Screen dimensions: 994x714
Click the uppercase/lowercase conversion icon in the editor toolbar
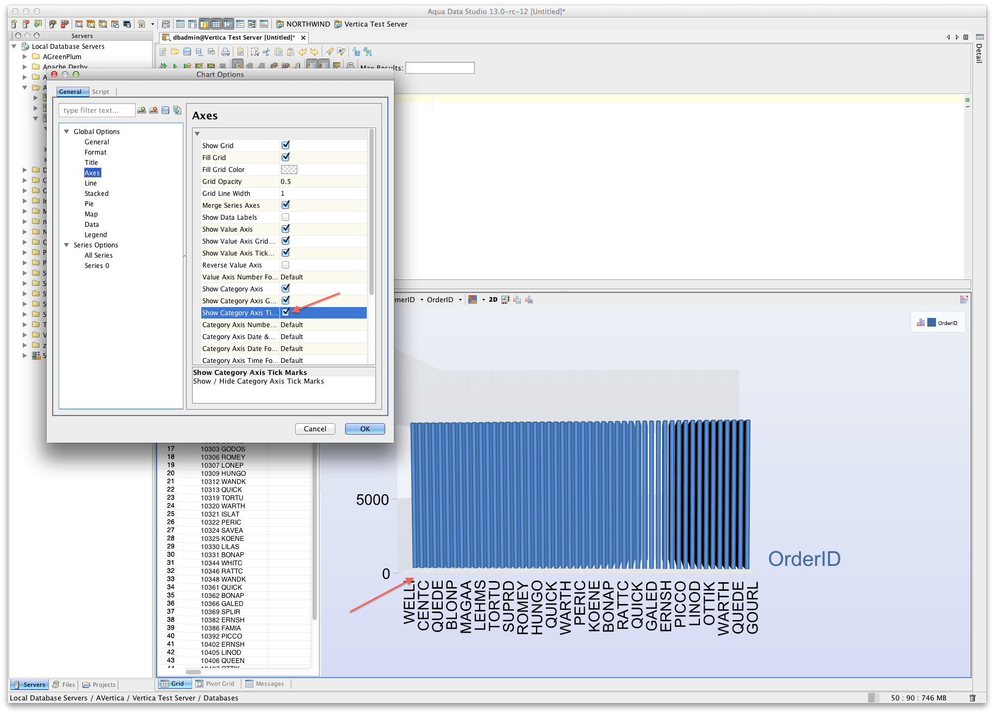tap(356, 52)
